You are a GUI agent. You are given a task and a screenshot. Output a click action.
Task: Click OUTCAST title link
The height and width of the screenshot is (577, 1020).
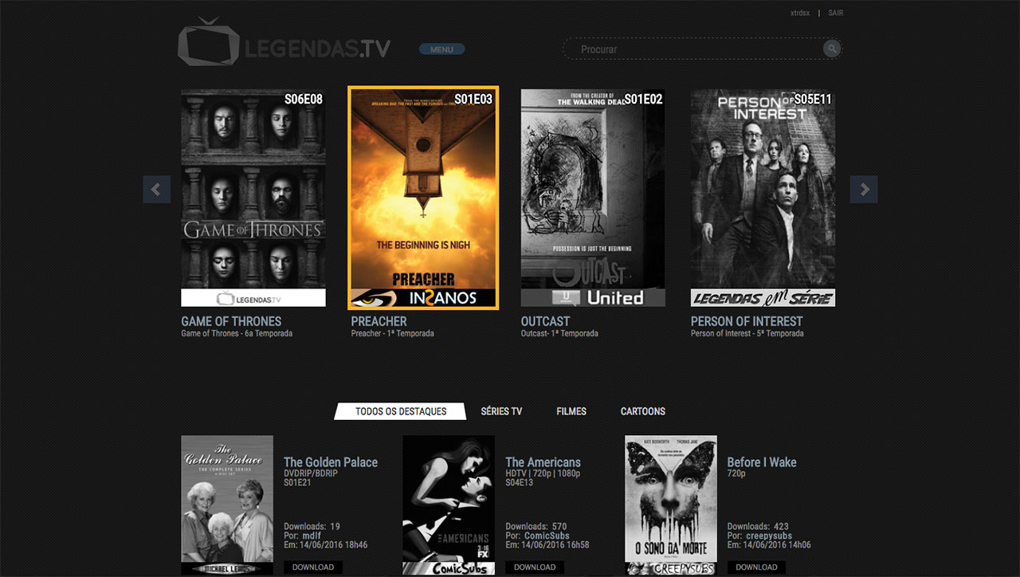point(546,321)
